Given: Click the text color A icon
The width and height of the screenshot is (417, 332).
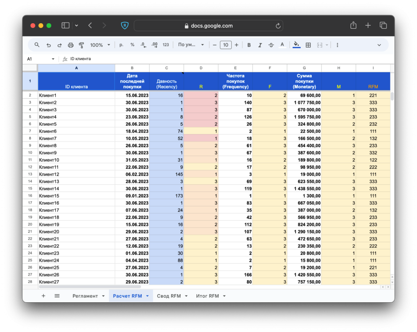Looking at the screenshot, I should point(282,45).
